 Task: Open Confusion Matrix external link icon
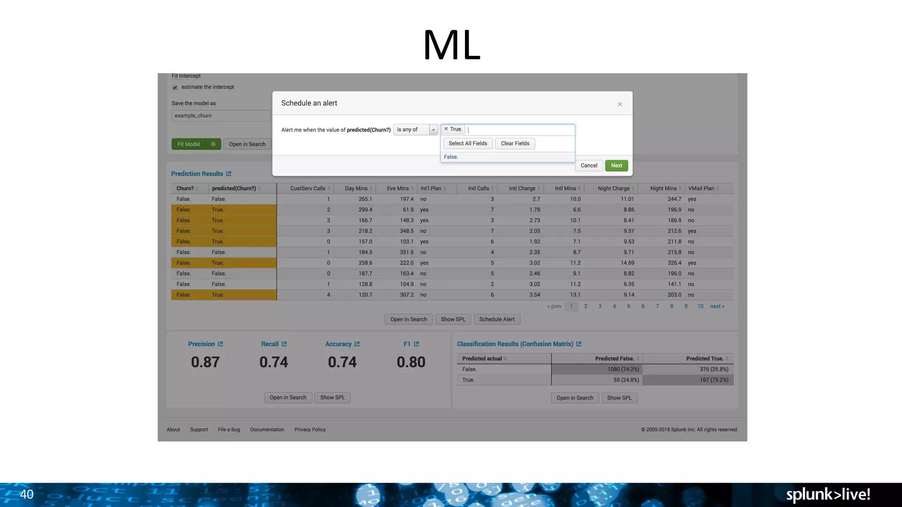(x=579, y=344)
